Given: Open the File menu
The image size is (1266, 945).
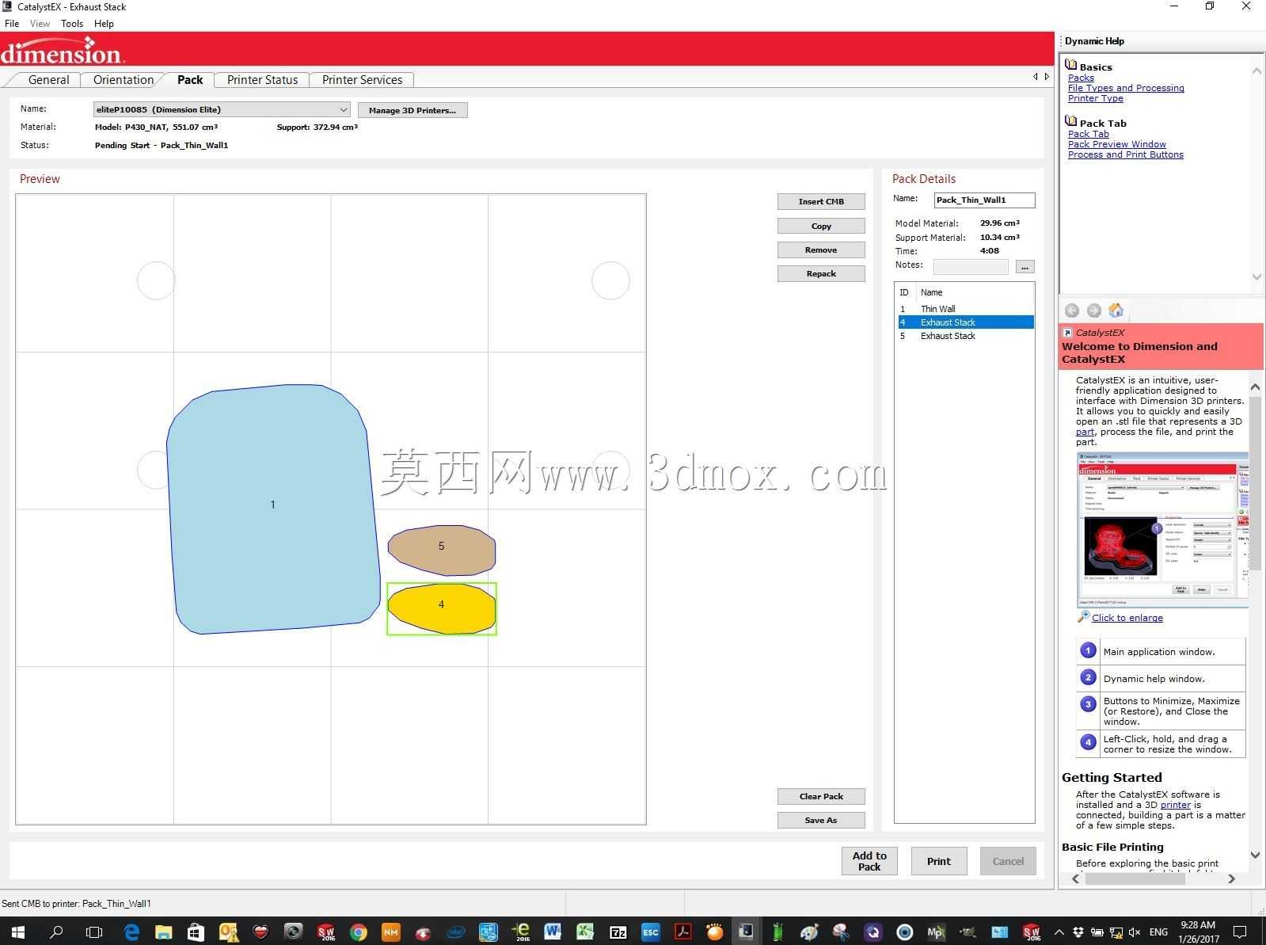Looking at the screenshot, I should [x=12, y=23].
